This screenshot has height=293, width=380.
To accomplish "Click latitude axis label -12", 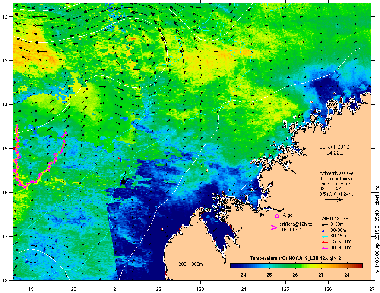I will pos(5,17).
